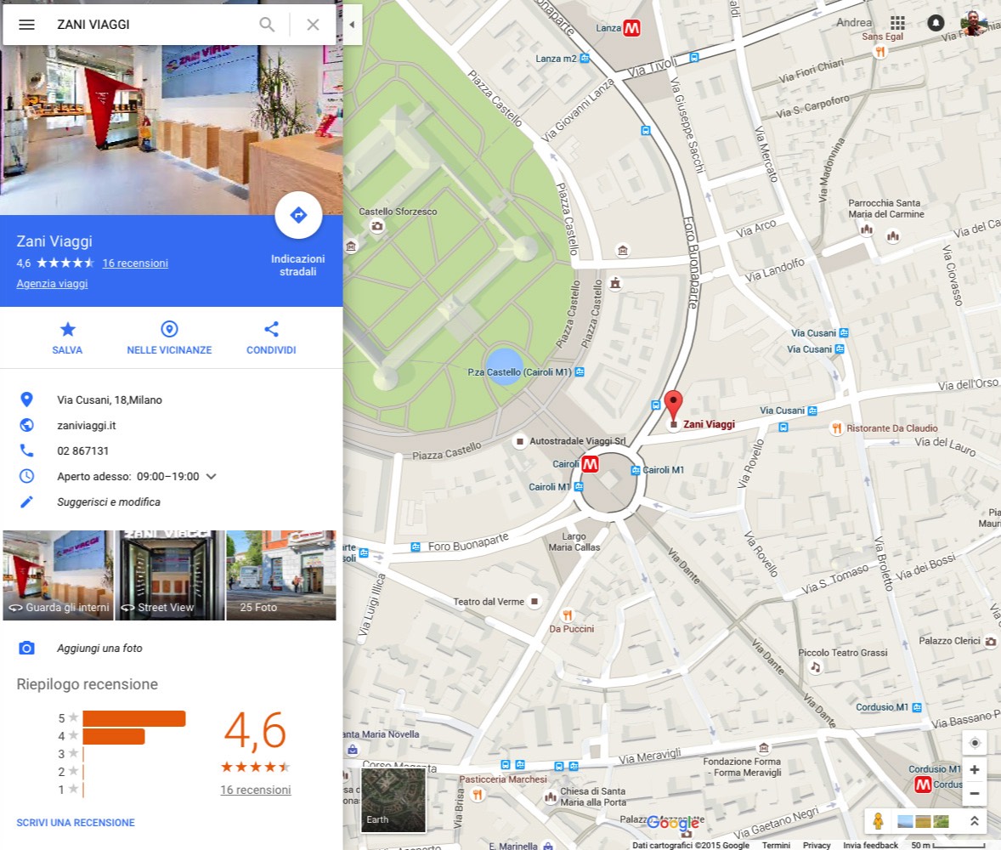Image resolution: width=1001 pixels, height=850 pixels.
Task: Select the Autostradale Viaggi Srl marker
Action: 520,441
